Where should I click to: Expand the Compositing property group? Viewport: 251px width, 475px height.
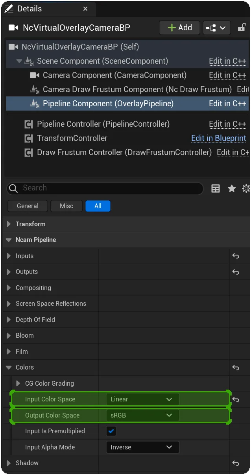point(9,288)
